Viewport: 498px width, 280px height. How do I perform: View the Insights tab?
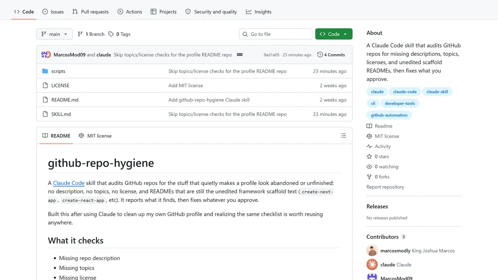259,12
